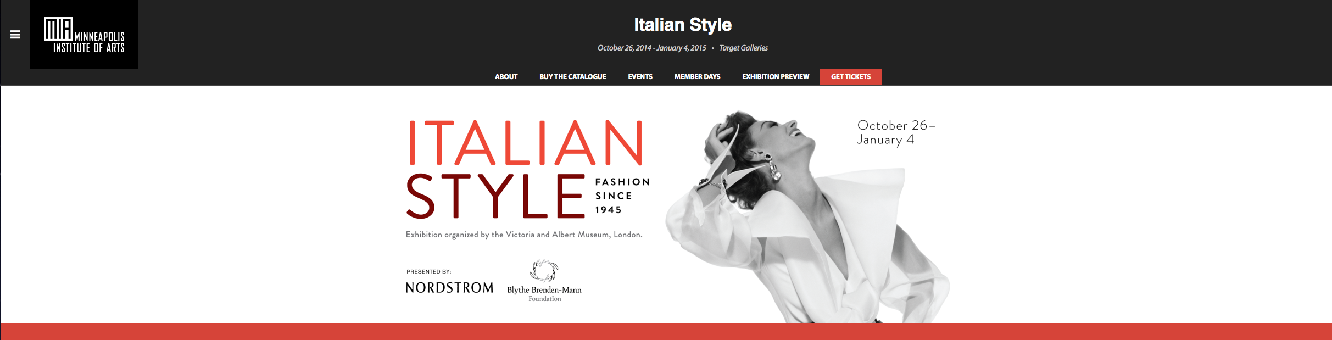Click the exhibition dates in the header

click(x=652, y=48)
